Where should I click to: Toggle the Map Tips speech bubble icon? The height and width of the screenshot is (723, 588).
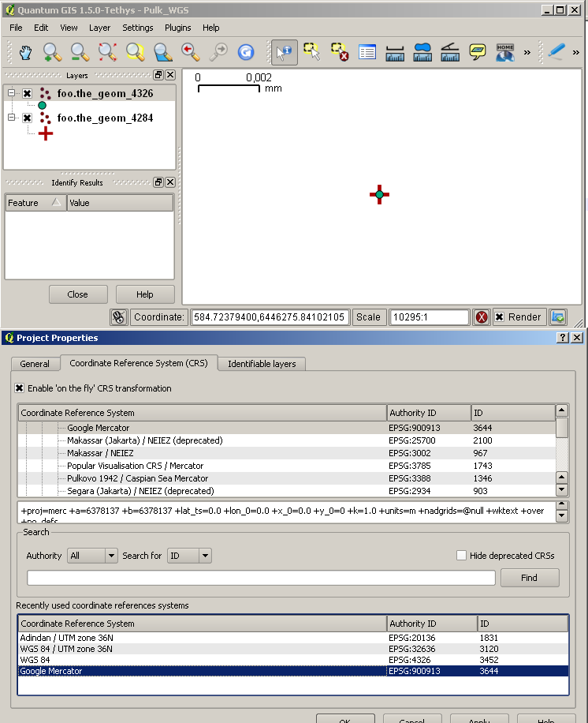click(x=478, y=52)
